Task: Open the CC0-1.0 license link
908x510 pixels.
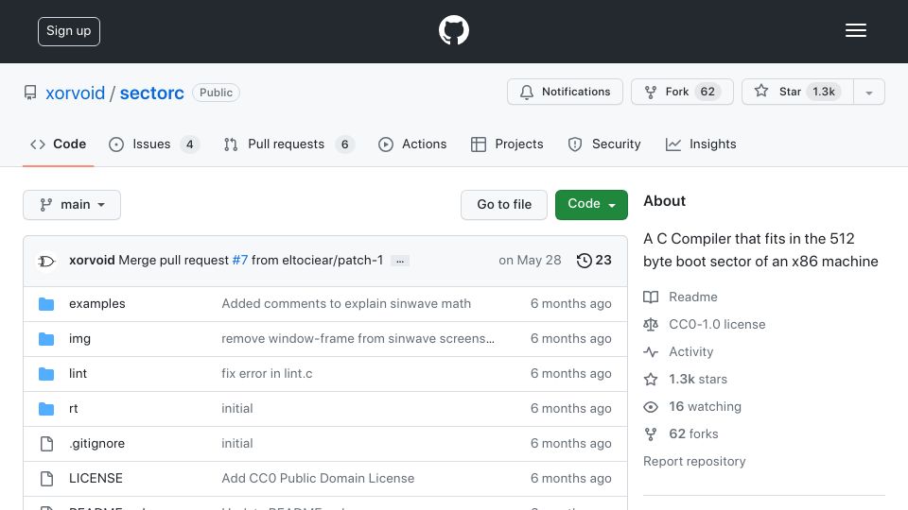Action: click(x=717, y=324)
